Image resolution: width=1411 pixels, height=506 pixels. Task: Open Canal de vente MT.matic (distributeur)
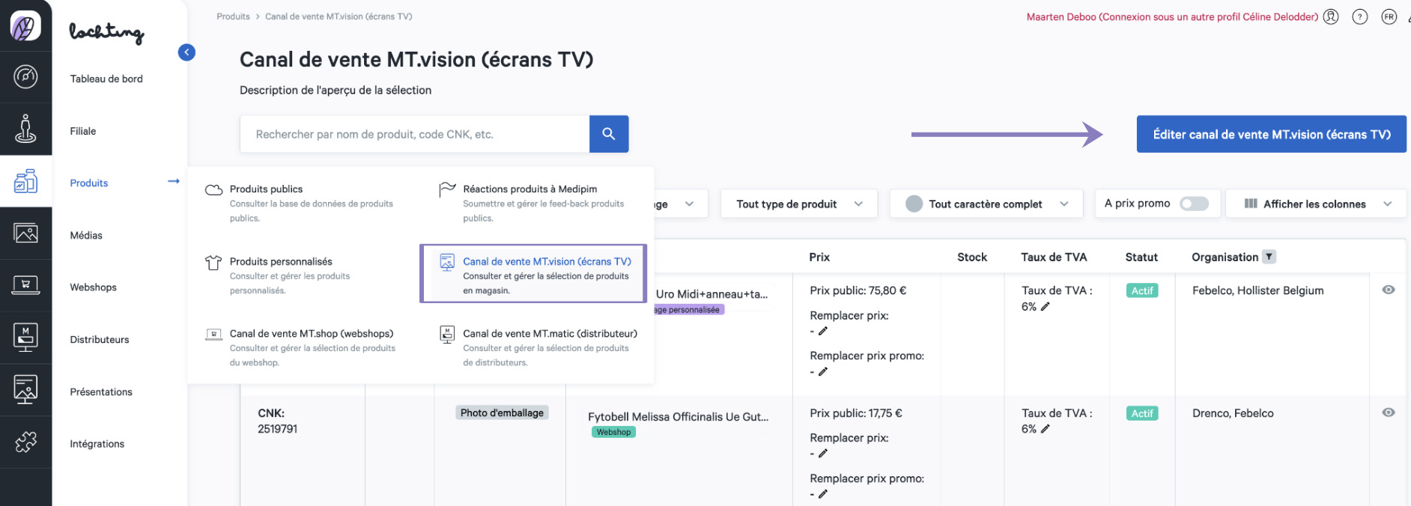click(538, 347)
